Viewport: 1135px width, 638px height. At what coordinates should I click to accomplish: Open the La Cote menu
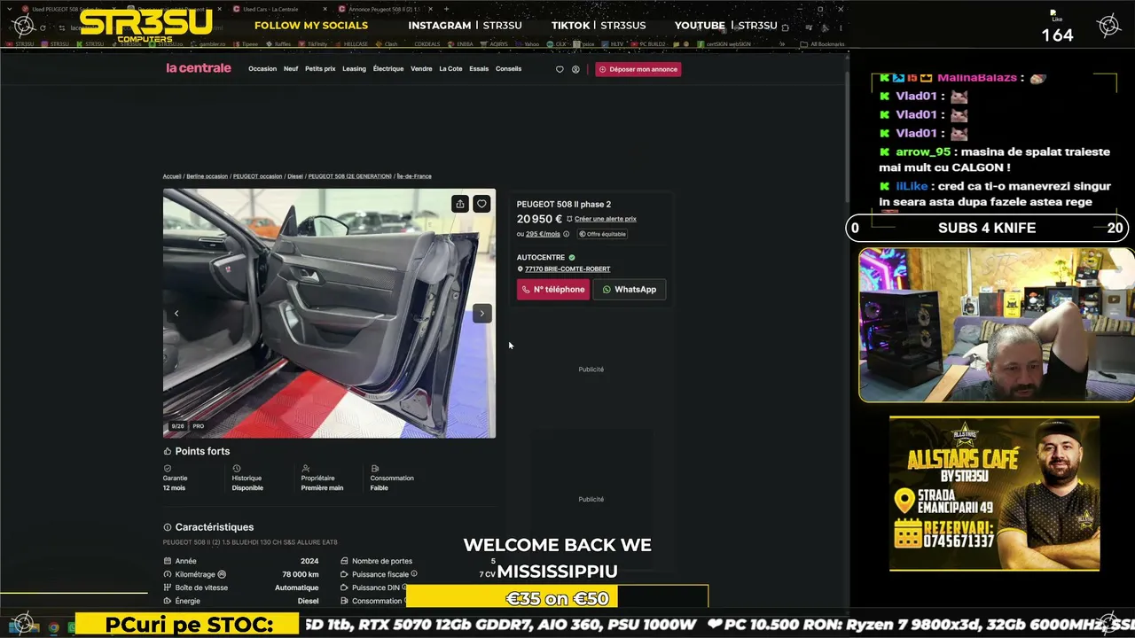click(x=450, y=69)
